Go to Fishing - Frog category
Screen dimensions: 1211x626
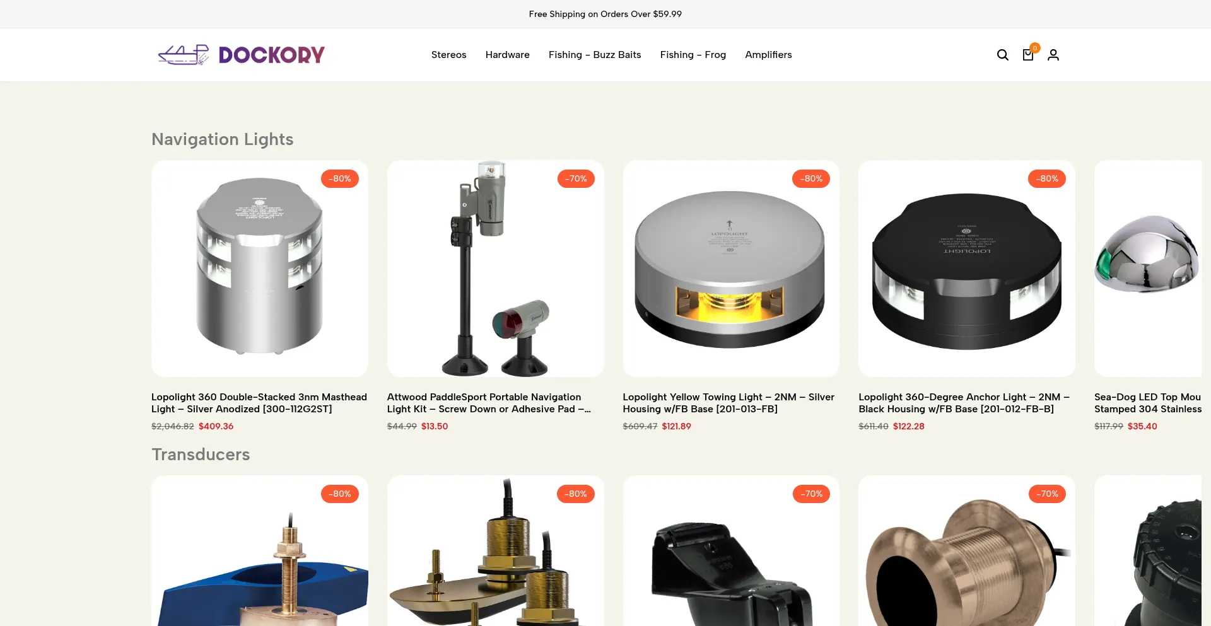(693, 55)
